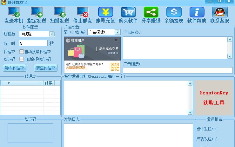Click into the 发送日志 log area
This screenshot has width=235, height=147.
128,135
